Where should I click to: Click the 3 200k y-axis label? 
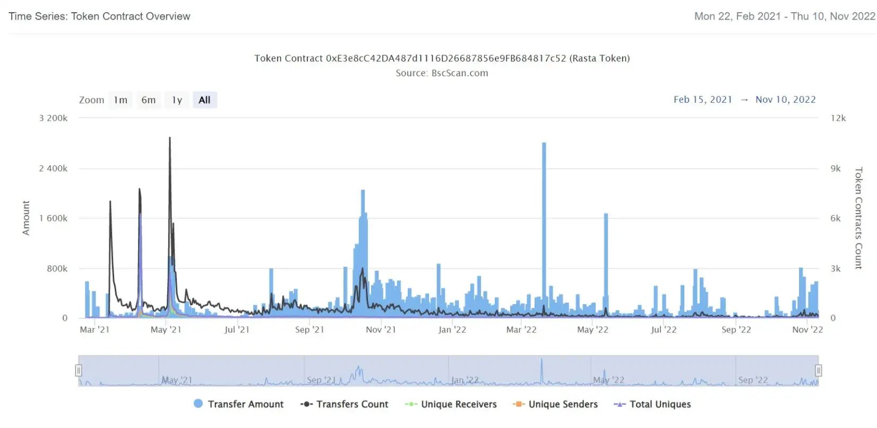53,118
